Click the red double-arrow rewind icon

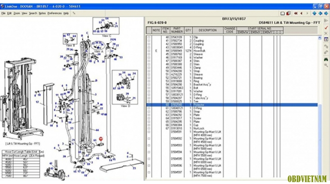click(x=296, y=13)
